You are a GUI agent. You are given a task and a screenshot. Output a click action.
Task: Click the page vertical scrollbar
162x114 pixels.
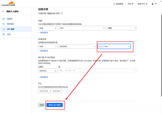click(x=161, y=55)
